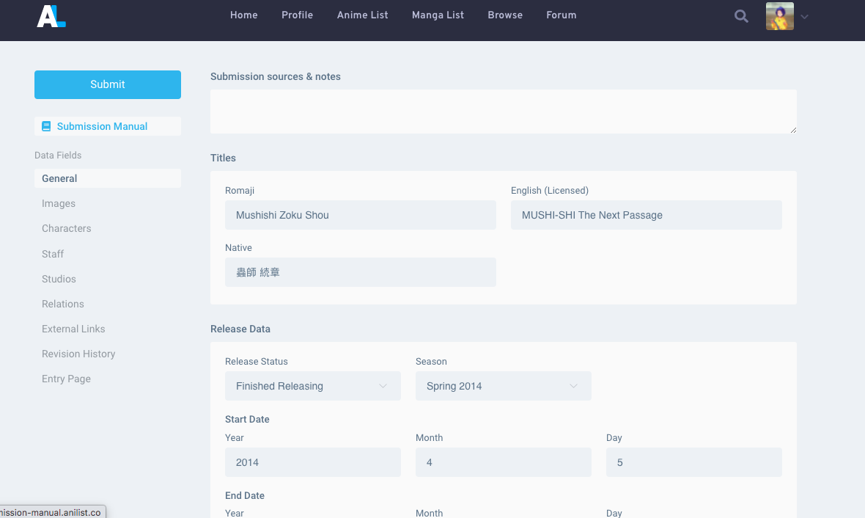Open the Release Status dropdown

312,386
